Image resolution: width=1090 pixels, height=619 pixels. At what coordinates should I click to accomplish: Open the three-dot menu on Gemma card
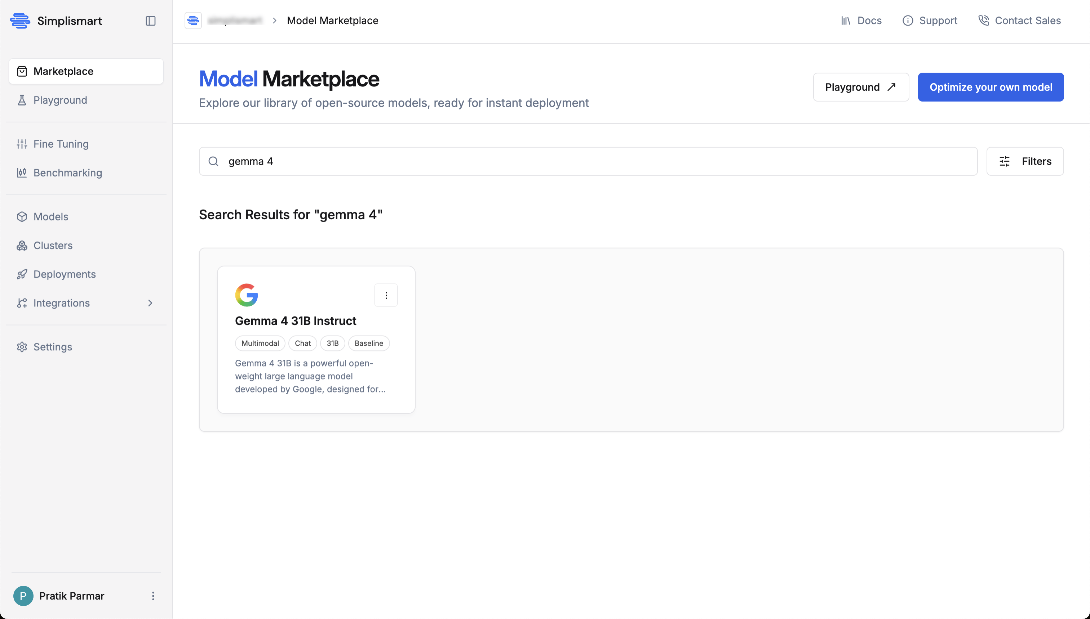pyautogui.click(x=386, y=295)
